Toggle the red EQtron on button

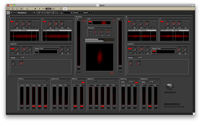pyautogui.click(x=83, y=83)
